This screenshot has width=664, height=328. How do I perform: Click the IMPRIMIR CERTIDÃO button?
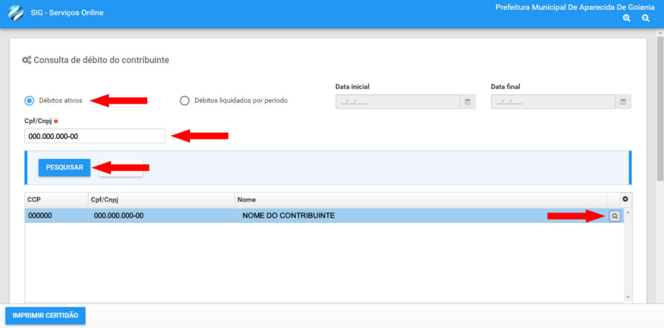pos(45,316)
